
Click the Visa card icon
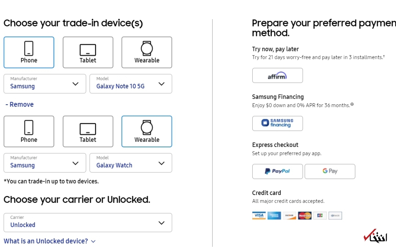coord(259,216)
